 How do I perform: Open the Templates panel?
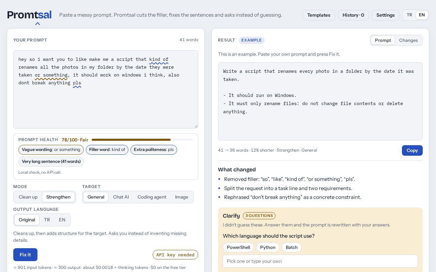319,15
